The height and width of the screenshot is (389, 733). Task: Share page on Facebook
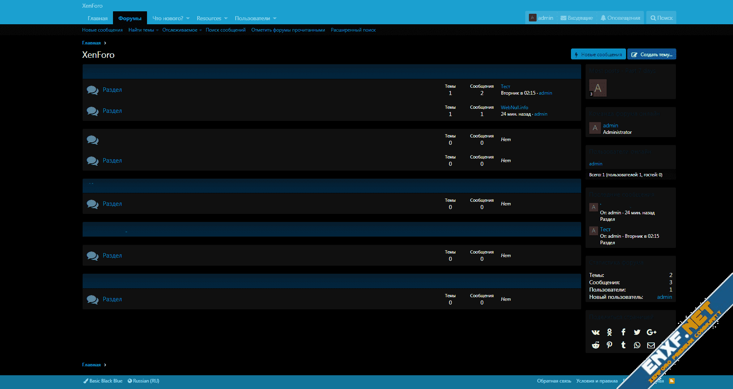click(x=623, y=332)
